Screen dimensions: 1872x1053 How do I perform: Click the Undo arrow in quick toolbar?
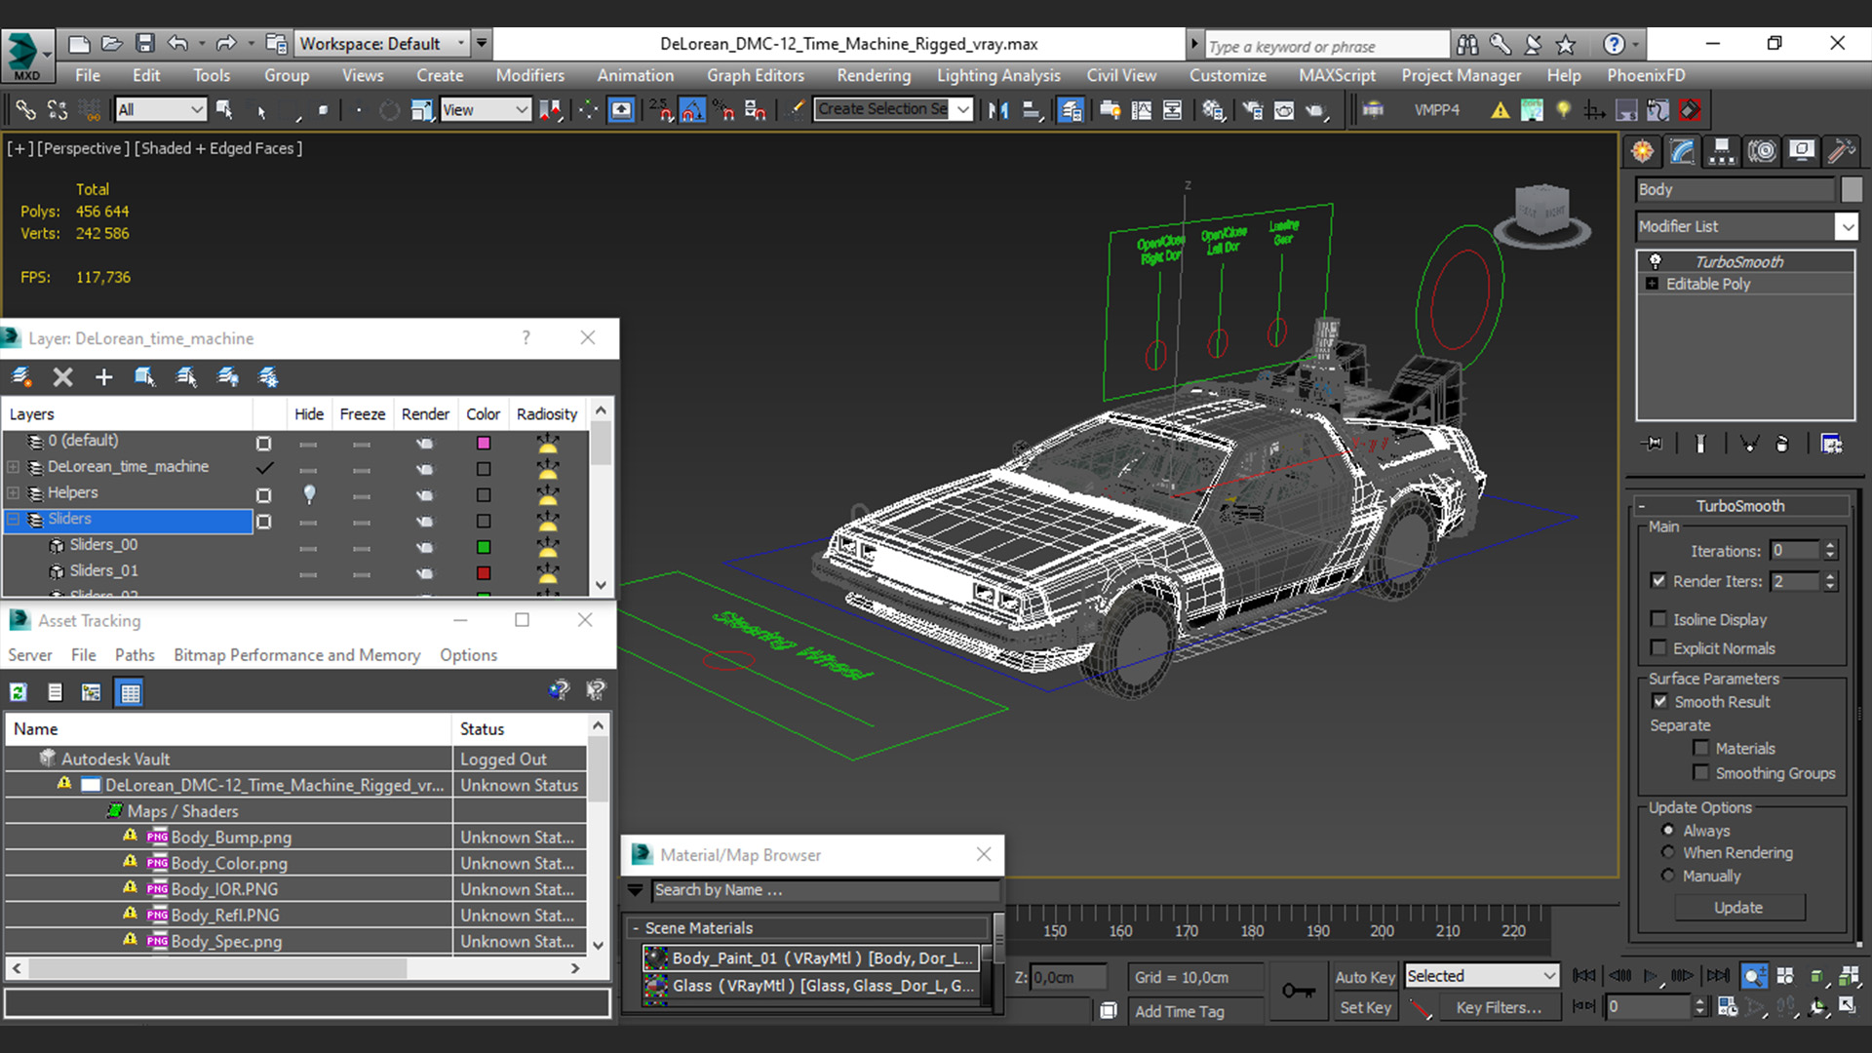click(x=177, y=44)
